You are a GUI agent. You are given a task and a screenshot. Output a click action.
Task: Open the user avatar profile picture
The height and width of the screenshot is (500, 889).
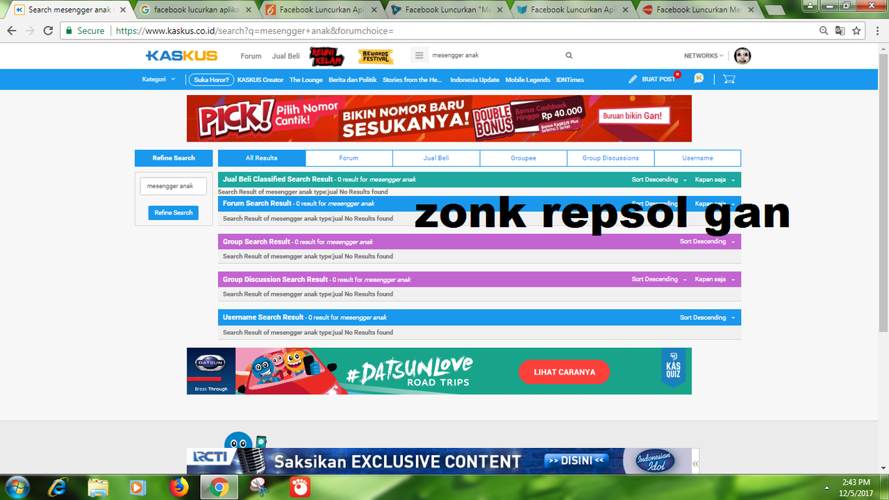pos(742,56)
